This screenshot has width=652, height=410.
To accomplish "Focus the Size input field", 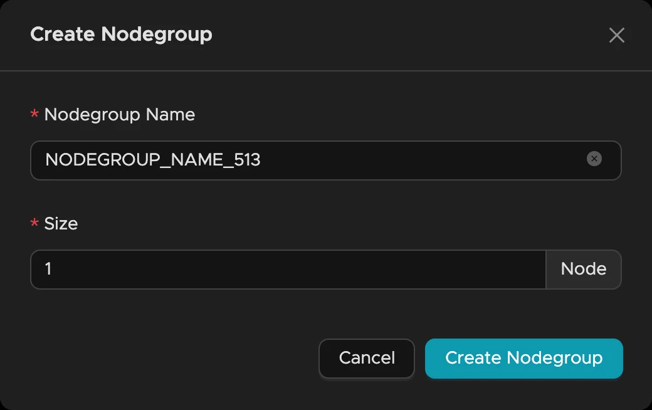I will click(x=288, y=270).
